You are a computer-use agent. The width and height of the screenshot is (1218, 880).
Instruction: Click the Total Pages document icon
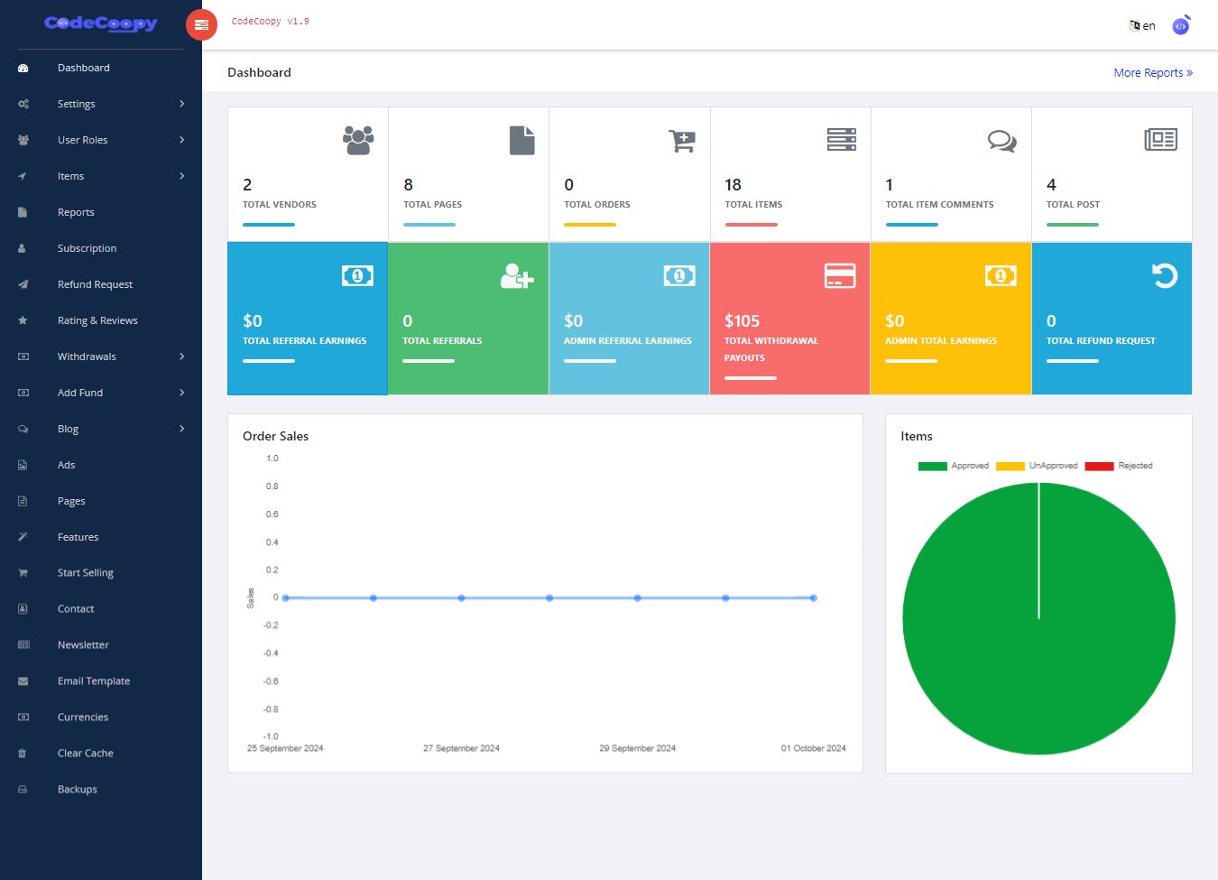pyautogui.click(x=522, y=140)
